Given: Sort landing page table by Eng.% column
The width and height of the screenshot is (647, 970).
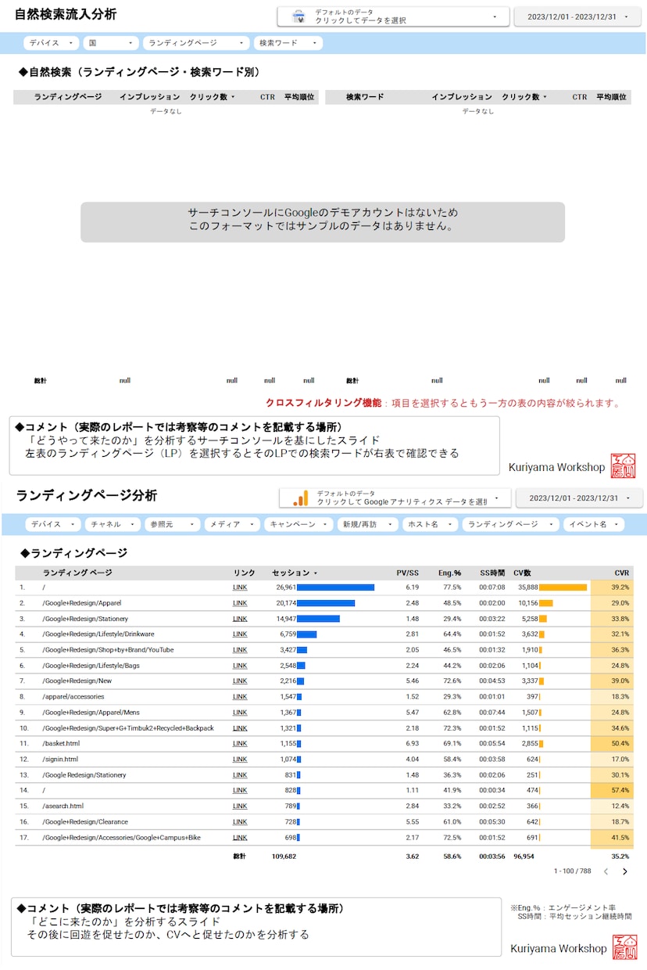Looking at the screenshot, I should point(450,573).
